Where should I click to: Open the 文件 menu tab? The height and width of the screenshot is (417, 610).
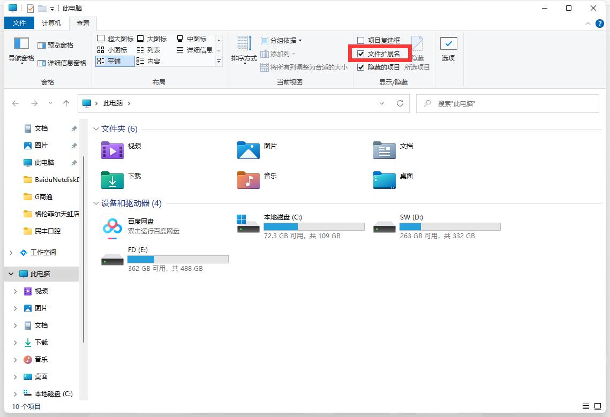click(x=19, y=23)
